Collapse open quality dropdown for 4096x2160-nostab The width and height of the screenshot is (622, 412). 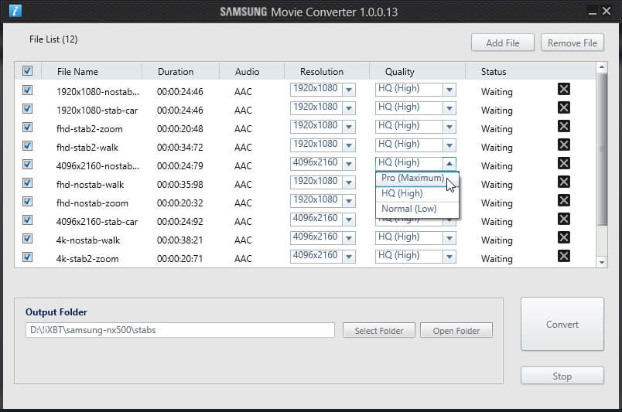coord(449,164)
